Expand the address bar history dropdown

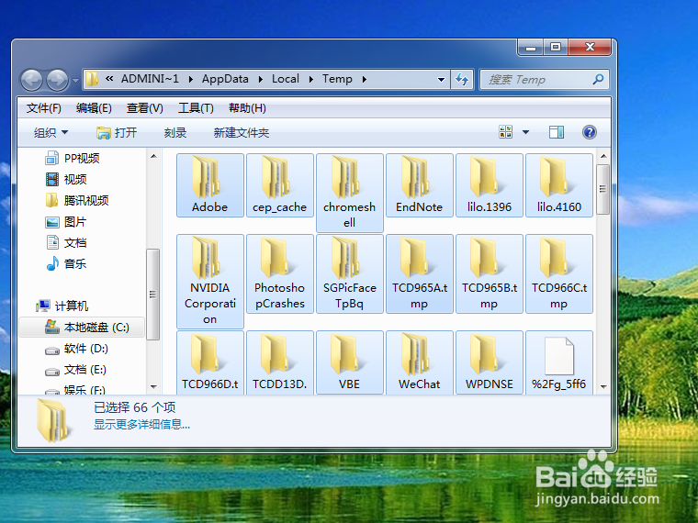(441, 80)
